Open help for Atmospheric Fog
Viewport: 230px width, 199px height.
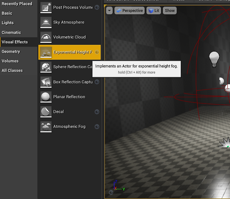97,127
